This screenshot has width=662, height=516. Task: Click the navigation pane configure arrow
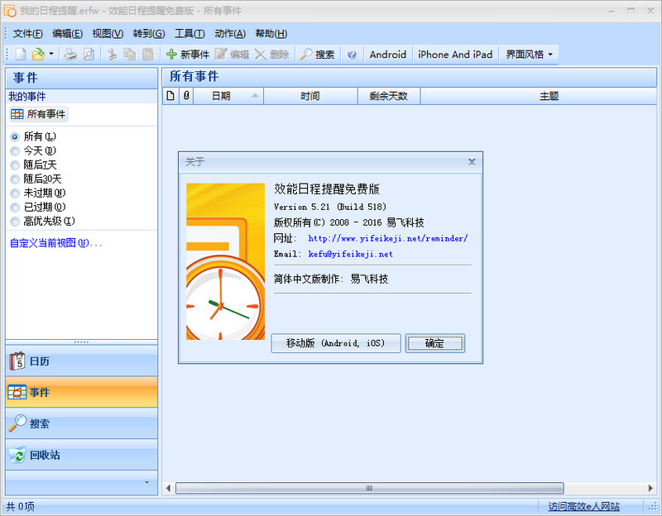point(147,482)
